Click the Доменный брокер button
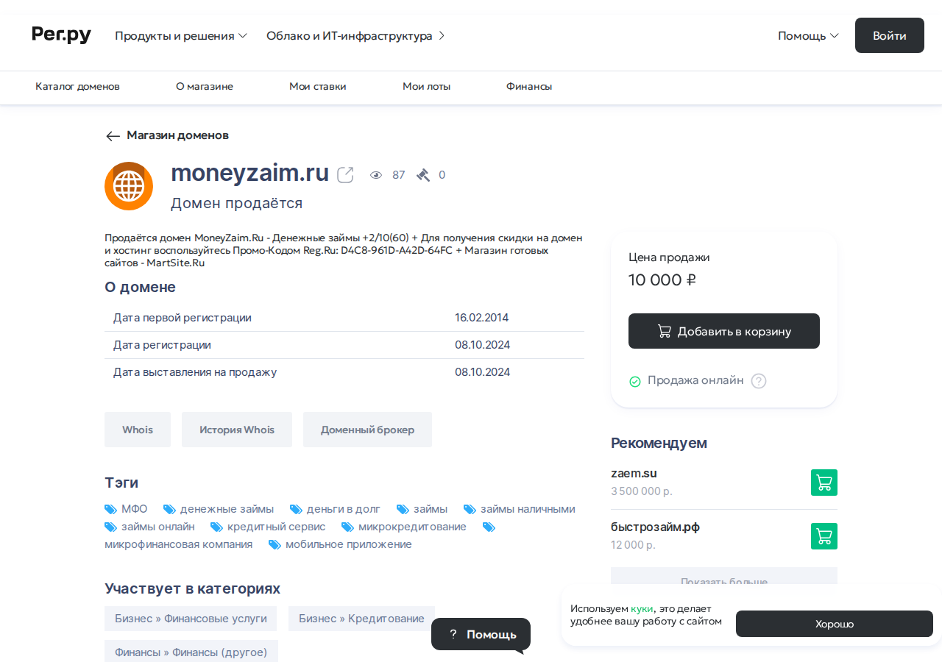Image resolution: width=942 pixels, height=662 pixels. tap(367, 430)
